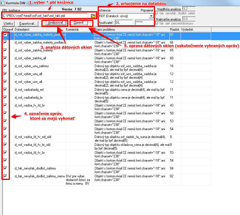The height and width of the screenshot is (215, 240).
Task: Toggle checkbox for d_sof_vyber_uzu_zafirmu row
Action: point(5,66)
